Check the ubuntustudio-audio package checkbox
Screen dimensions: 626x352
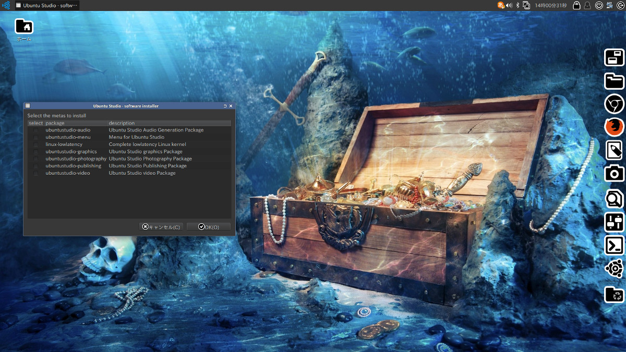point(35,130)
